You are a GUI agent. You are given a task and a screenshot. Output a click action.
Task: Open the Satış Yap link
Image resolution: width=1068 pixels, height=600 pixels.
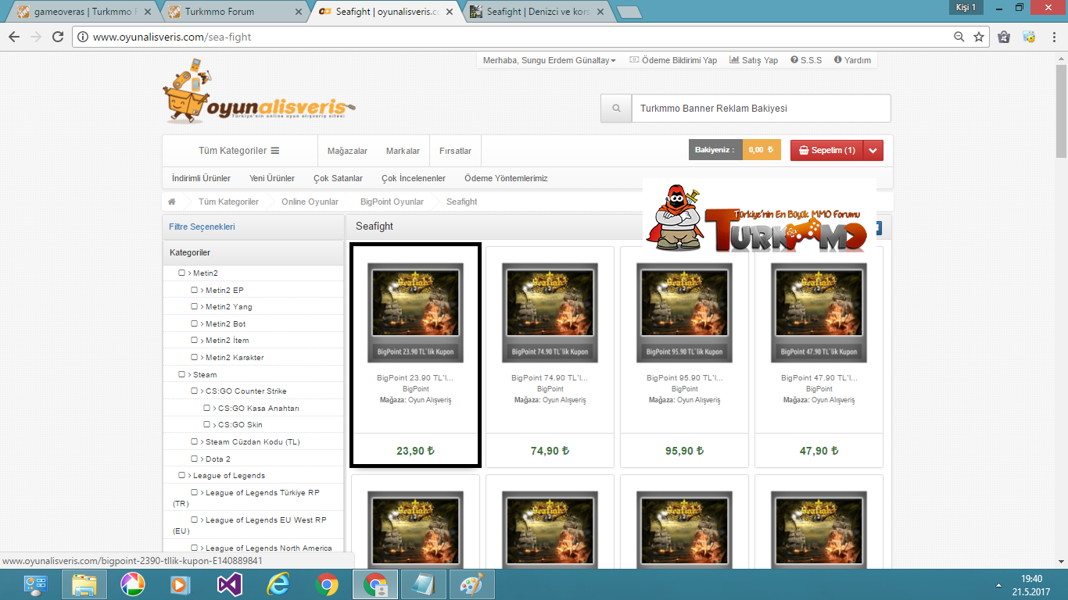(754, 60)
